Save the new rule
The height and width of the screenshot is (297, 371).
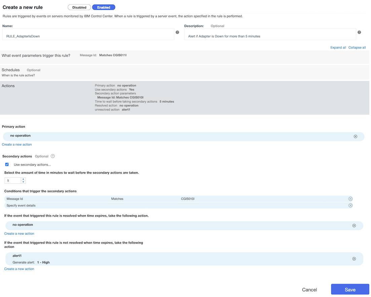pos(350,290)
